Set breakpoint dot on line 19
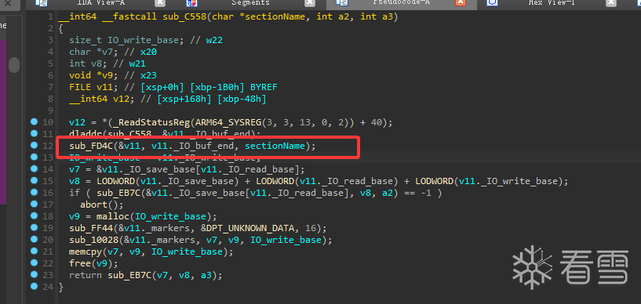The width and height of the screenshot is (641, 304). [x=35, y=228]
